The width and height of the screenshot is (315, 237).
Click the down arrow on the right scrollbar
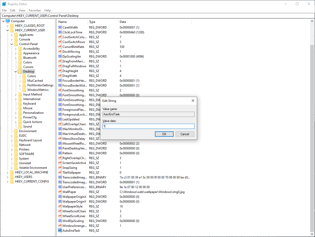[312, 234]
